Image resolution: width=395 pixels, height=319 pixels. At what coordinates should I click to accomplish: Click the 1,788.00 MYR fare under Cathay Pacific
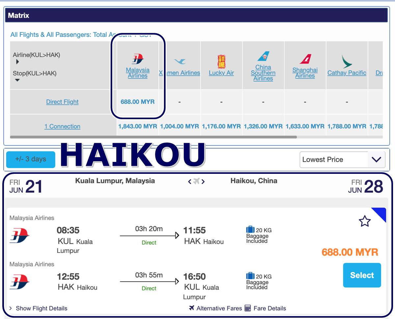click(347, 126)
